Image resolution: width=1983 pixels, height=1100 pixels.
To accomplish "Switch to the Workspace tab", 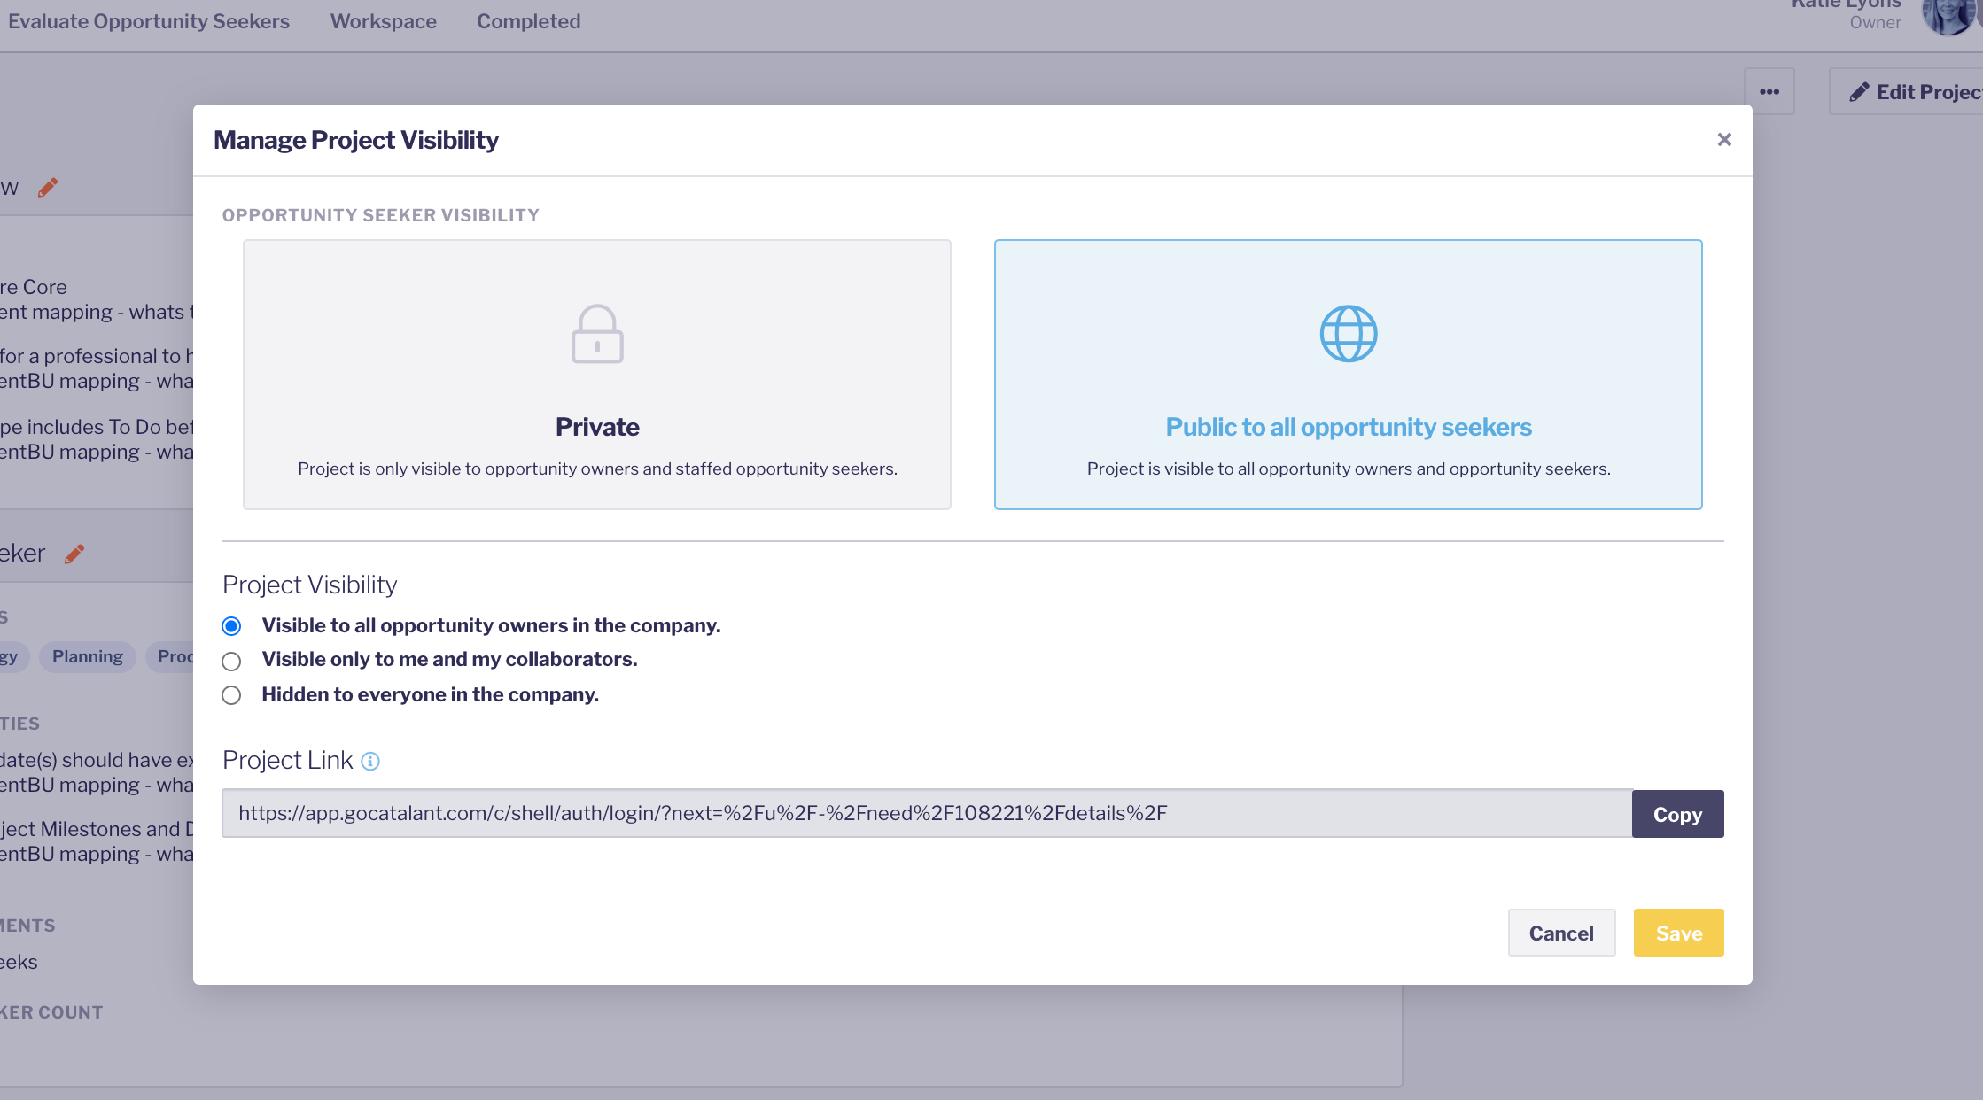I will (x=383, y=21).
